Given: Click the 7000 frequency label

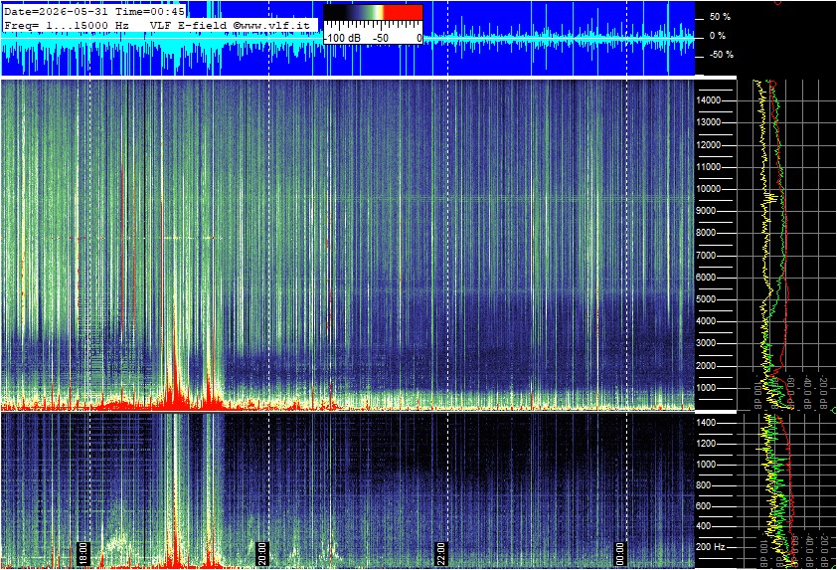Looking at the screenshot, I should 706,256.
